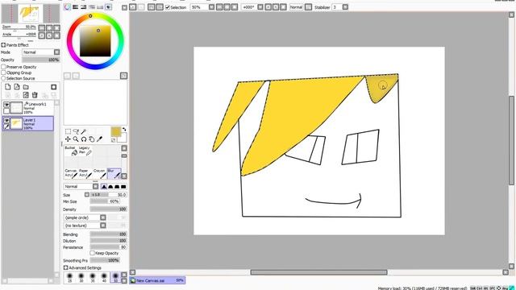Screen dimensions: 516x290
Task: Toggle transparent color icon below swatch
Action: click(x=114, y=140)
